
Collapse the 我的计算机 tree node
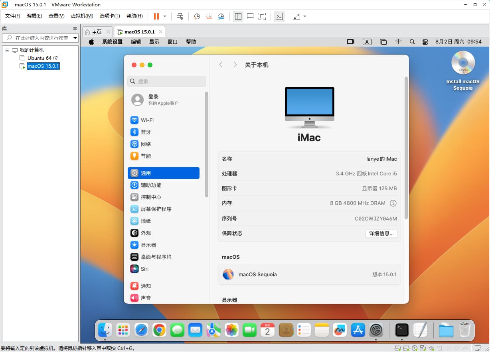[7, 50]
